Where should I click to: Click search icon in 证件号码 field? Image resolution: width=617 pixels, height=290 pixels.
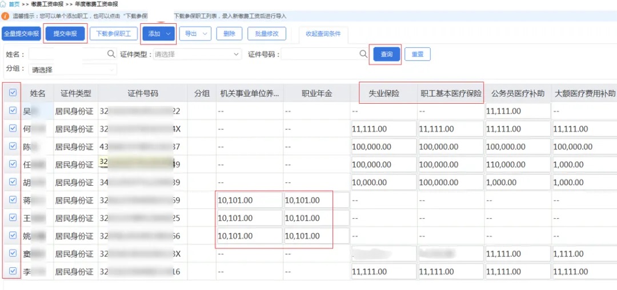(x=363, y=54)
